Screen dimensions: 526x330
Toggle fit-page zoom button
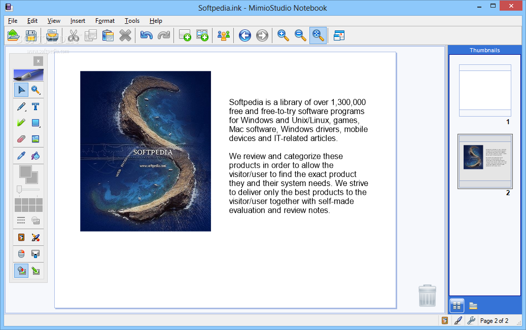tap(318, 35)
